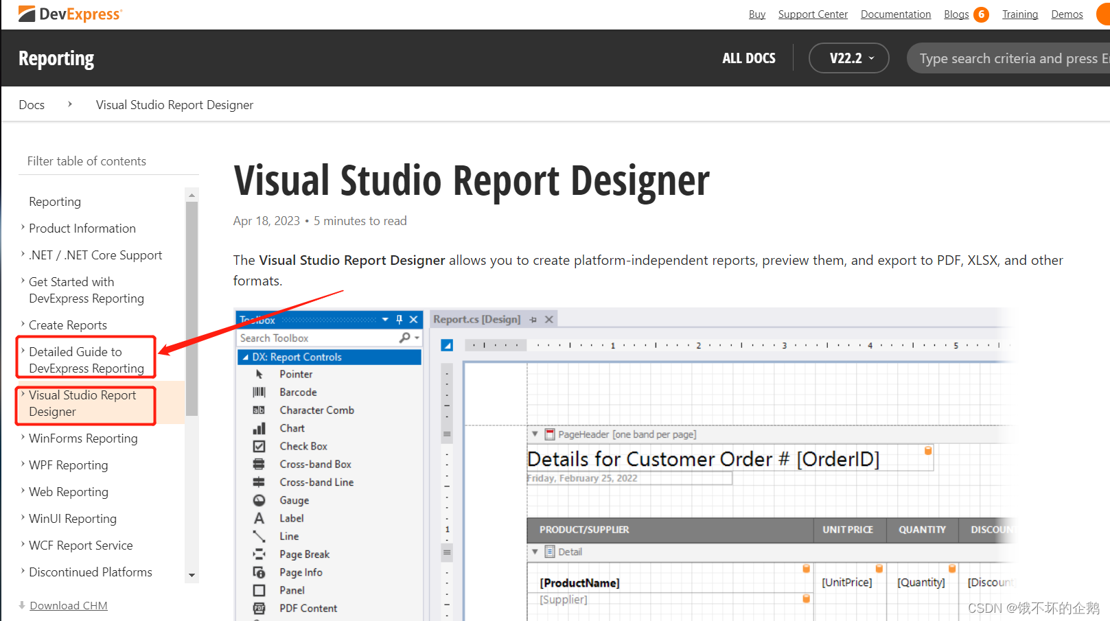1110x621 pixels.
Task: Click the contents scrollbar up arrow
Action: [192, 195]
